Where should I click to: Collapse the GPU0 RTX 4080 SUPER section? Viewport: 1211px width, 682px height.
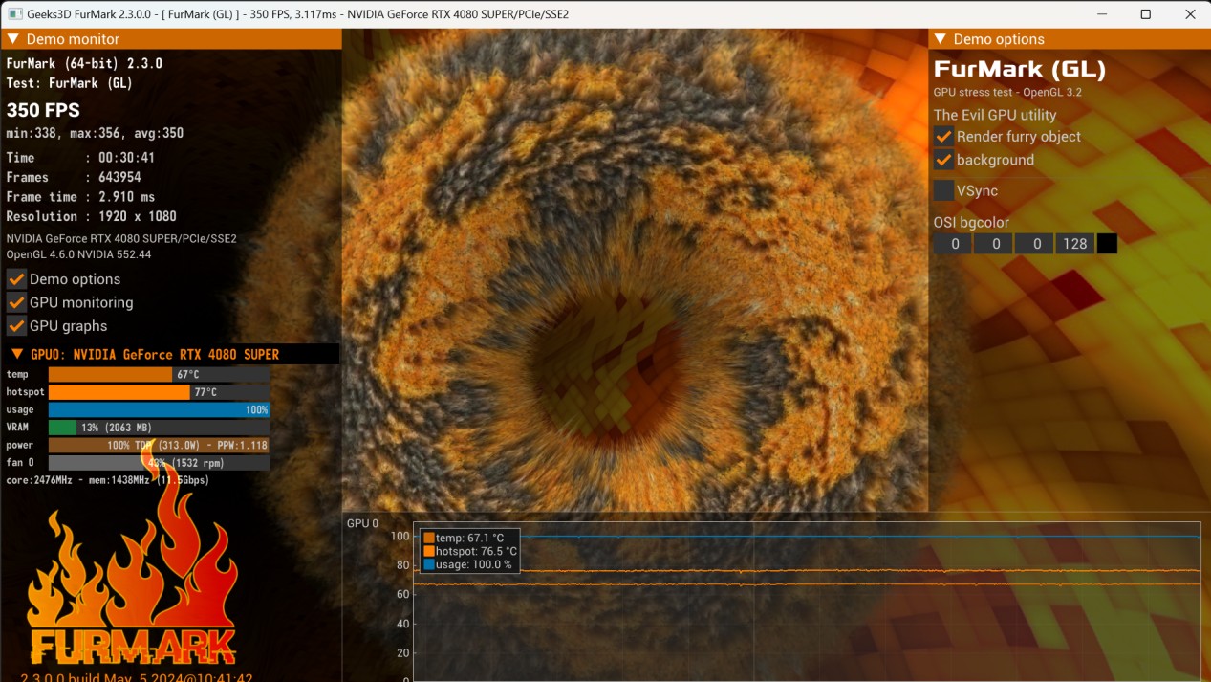point(17,354)
